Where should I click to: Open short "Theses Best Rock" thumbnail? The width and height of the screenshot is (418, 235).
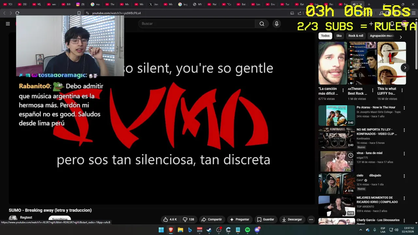362,63
